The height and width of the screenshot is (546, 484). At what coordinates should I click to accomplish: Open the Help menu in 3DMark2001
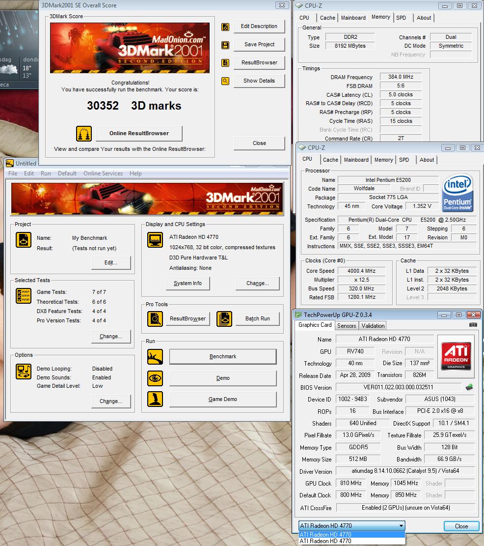[x=135, y=173]
